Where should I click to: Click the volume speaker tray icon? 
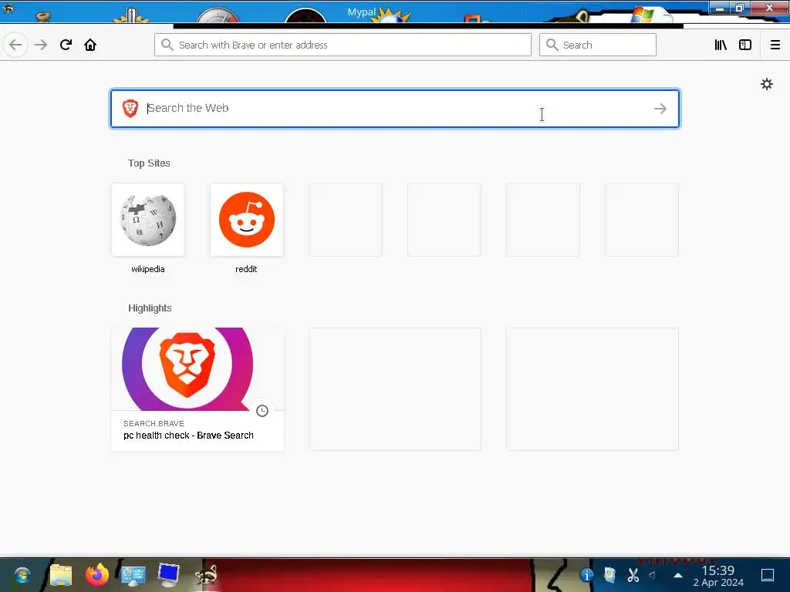653,575
